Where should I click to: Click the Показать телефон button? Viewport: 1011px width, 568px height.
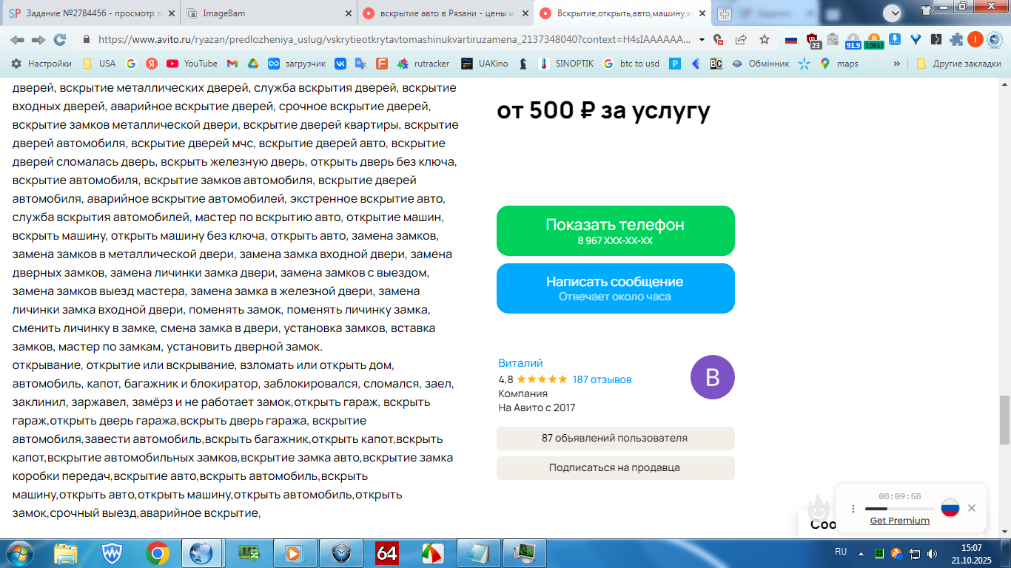[616, 231]
